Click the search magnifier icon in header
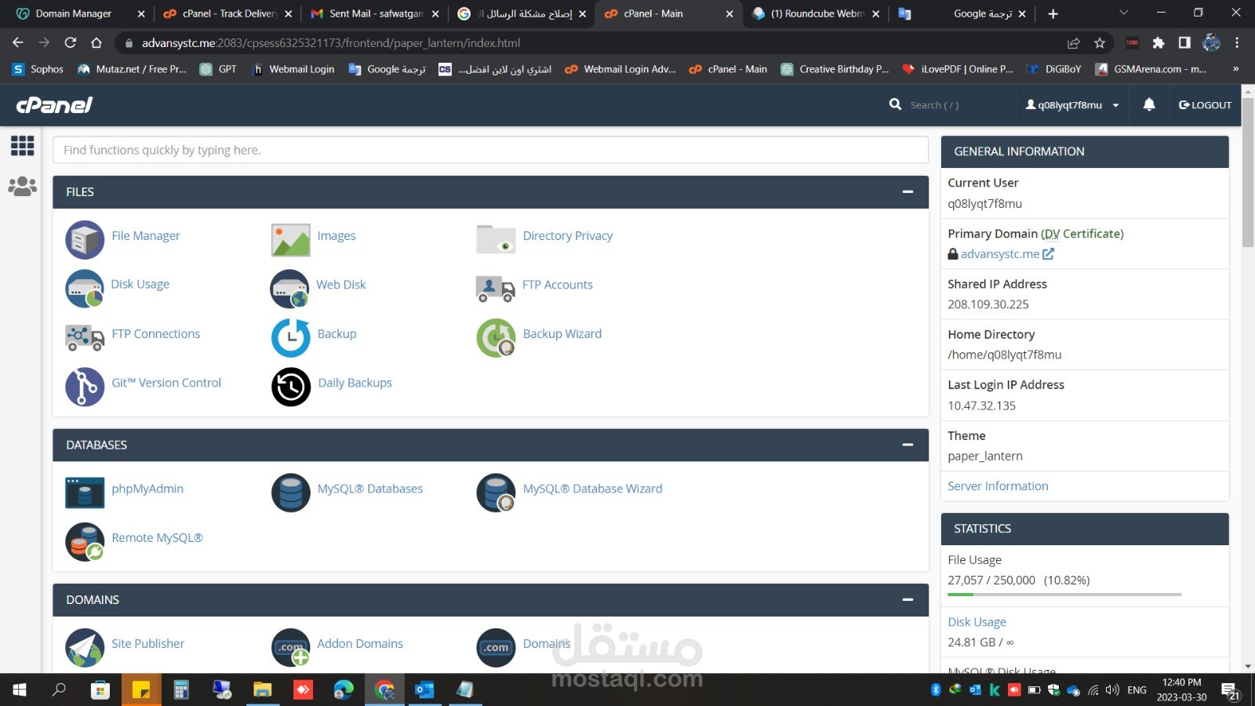 [895, 104]
